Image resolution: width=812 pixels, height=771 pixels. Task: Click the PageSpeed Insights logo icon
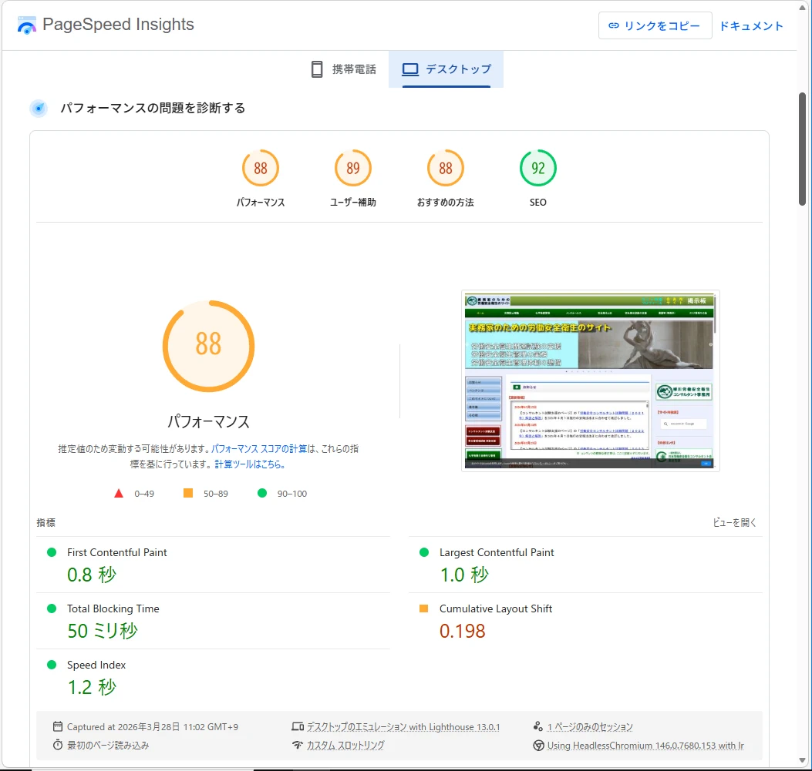[27, 25]
